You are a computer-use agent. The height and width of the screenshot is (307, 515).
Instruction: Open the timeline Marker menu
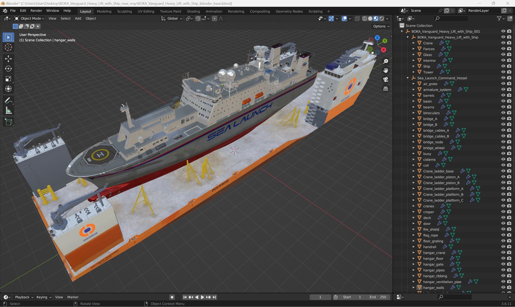[x=73, y=297]
